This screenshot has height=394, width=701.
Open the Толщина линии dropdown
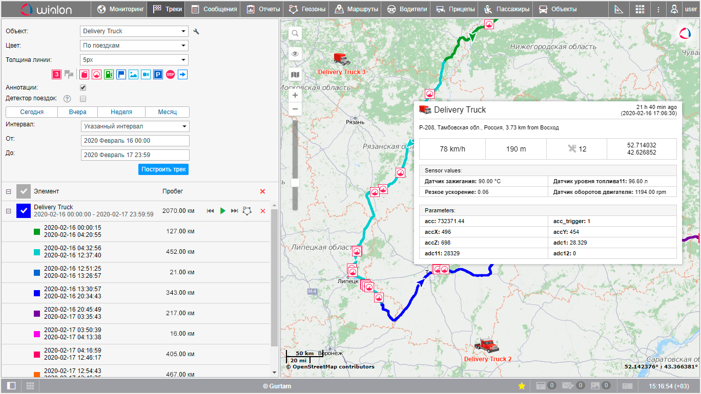pyautogui.click(x=134, y=60)
